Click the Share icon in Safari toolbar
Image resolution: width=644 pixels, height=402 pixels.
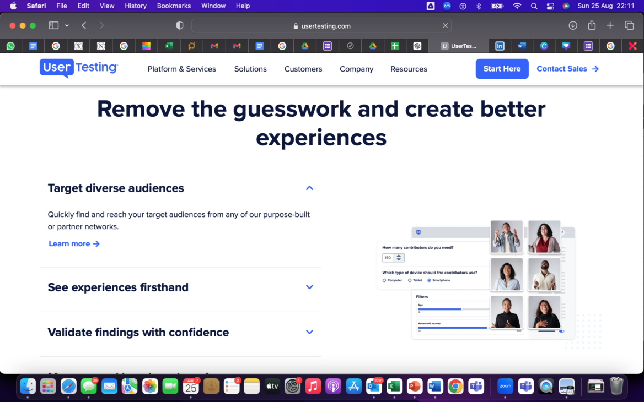592,25
